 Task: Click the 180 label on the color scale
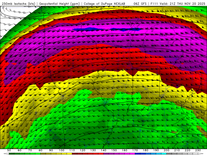click(x=145, y=150)
